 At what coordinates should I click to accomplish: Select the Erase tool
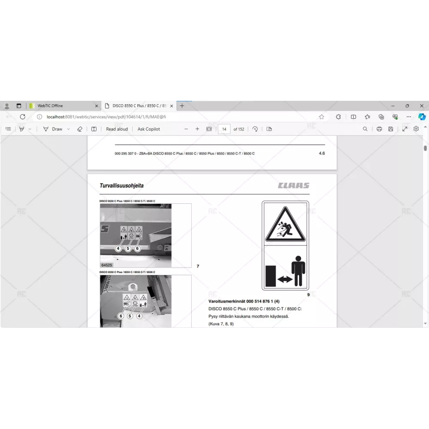pos(79,129)
